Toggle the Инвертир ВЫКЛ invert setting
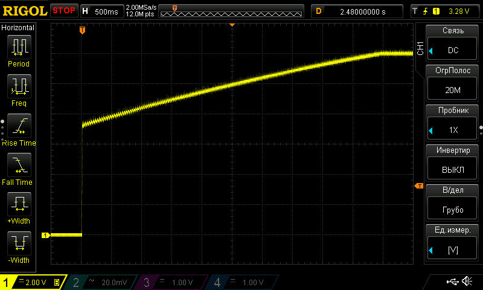The height and width of the screenshot is (290, 483). pyautogui.click(x=453, y=163)
